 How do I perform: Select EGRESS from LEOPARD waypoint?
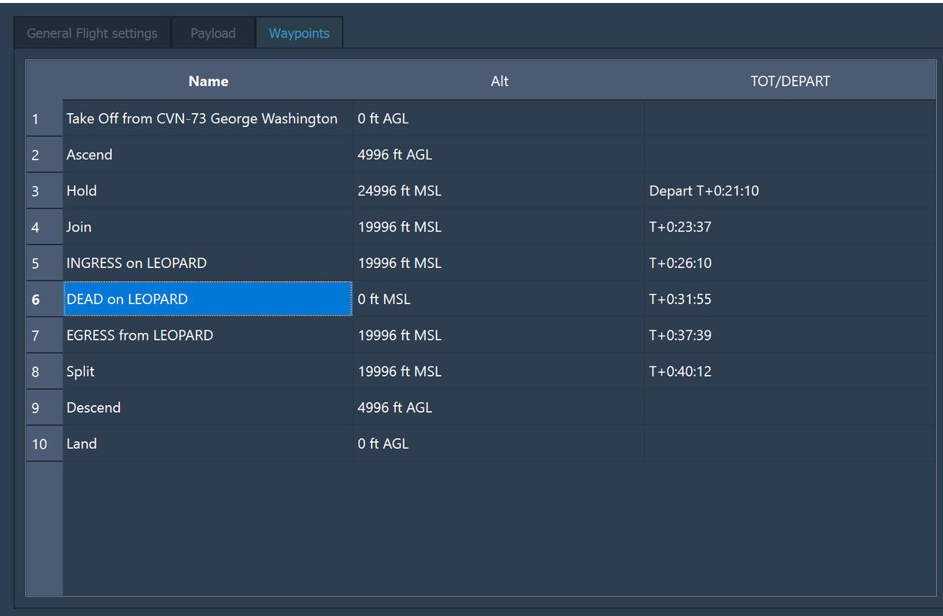click(208, 336)
